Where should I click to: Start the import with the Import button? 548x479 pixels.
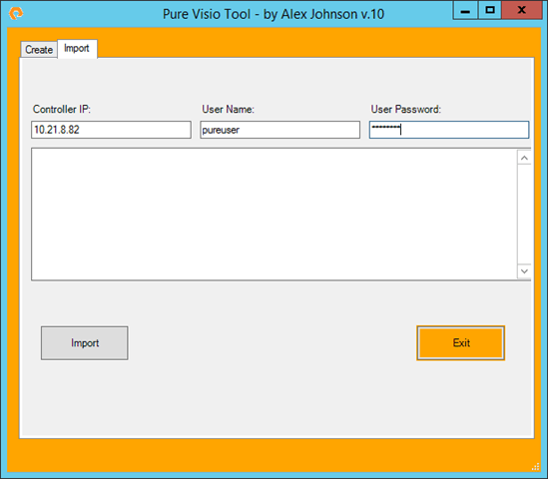85,343
